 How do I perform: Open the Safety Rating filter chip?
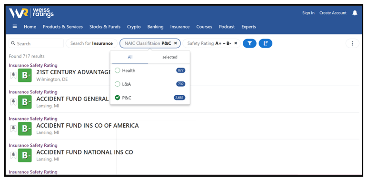(211, 43)
